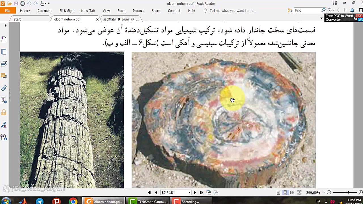Redo the last undone action

tap(35, 3)
